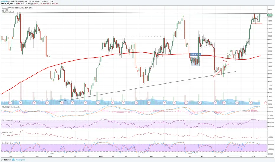Click the red down-triangle change indicator
The image size is (275, 162).
click(x=19, y=4)
